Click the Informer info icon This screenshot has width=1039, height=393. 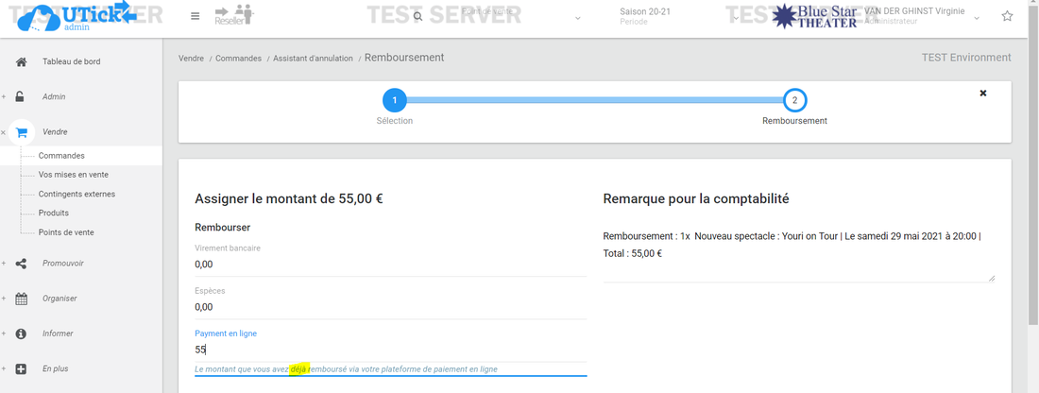pos(22,333)
